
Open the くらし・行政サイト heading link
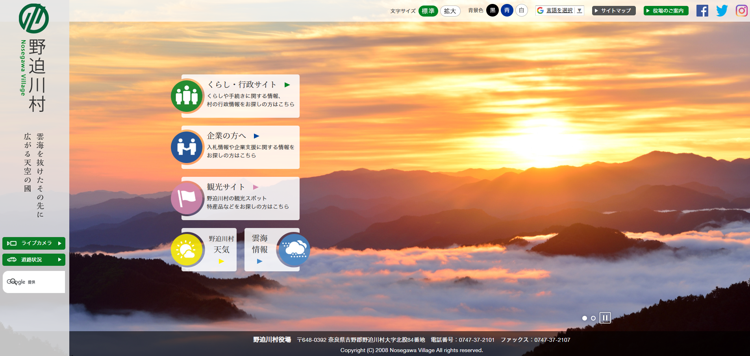(x=242, y=85)
